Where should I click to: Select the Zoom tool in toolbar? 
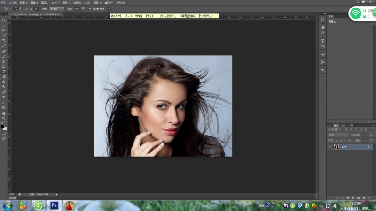tap(4, 119)
